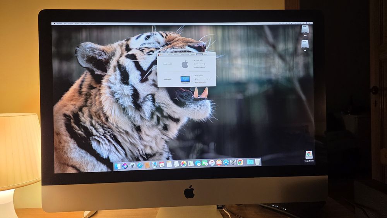387x218 pixels.
Task: Switch to the Memory tab in About window
Action: point(193,55)
